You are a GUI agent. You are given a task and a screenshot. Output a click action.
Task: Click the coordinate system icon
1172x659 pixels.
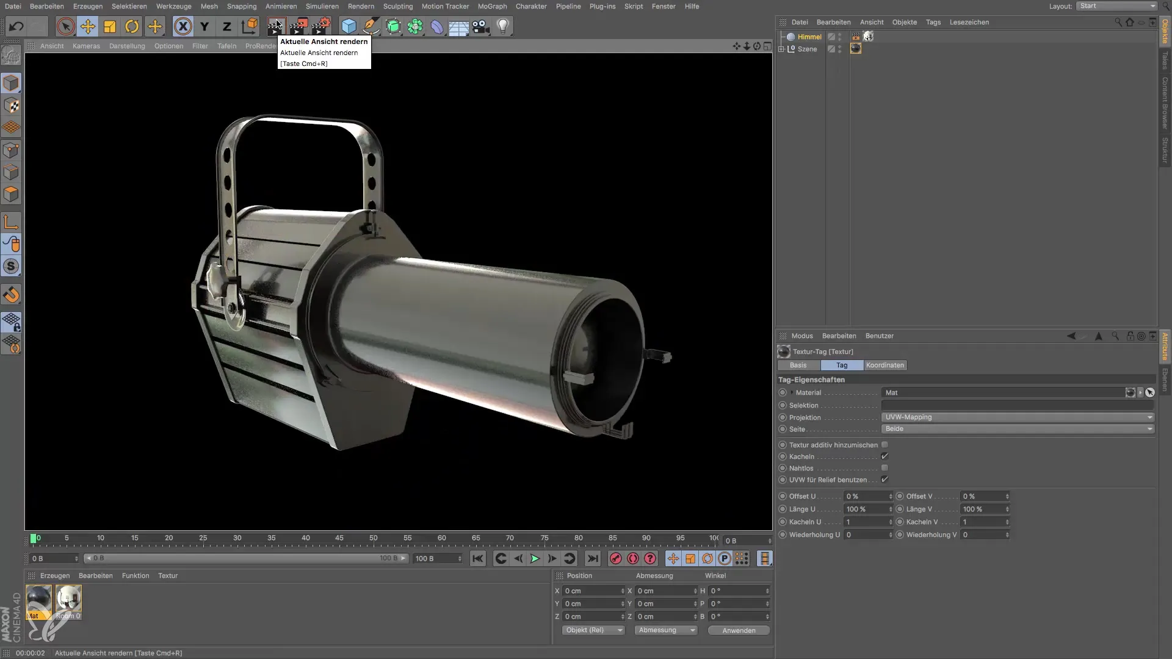(249, 26)
